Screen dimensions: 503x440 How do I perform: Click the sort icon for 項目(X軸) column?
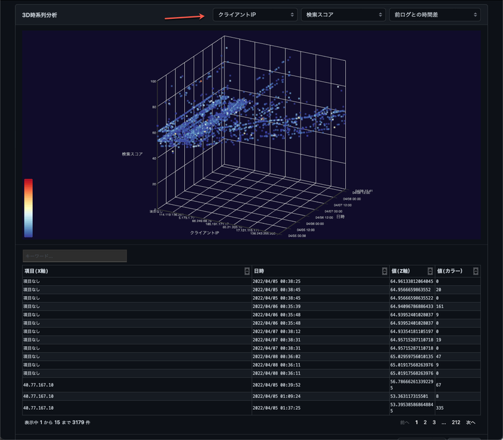click(x=246, y=271)
